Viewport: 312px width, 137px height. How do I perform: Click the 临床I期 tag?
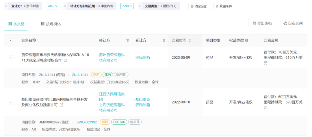pos(121,75)
